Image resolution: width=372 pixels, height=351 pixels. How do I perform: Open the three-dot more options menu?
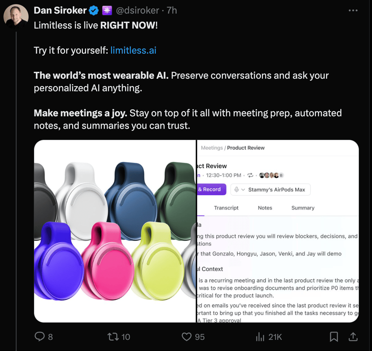pos(353,10)
